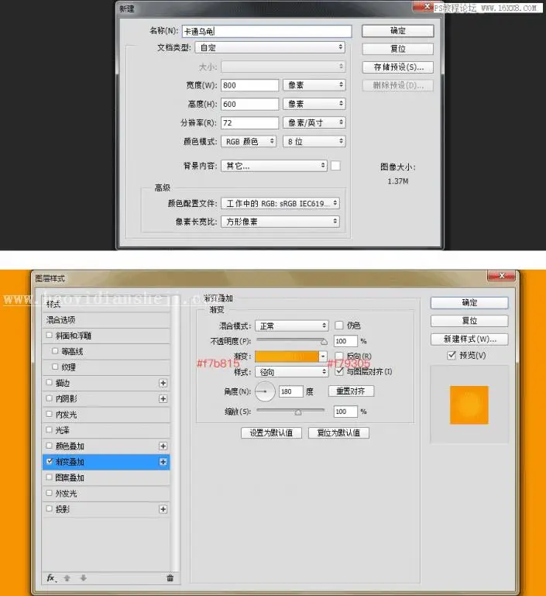Enable 外发光 checkbox
Viewport: 546px width, 596px height.
49,493
